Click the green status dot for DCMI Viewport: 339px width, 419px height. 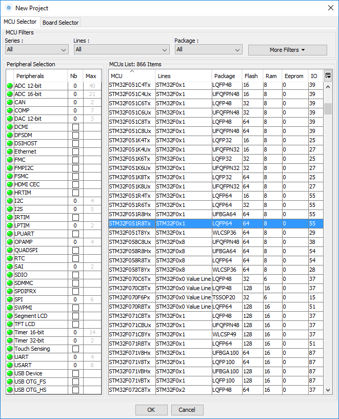point(10,127)
